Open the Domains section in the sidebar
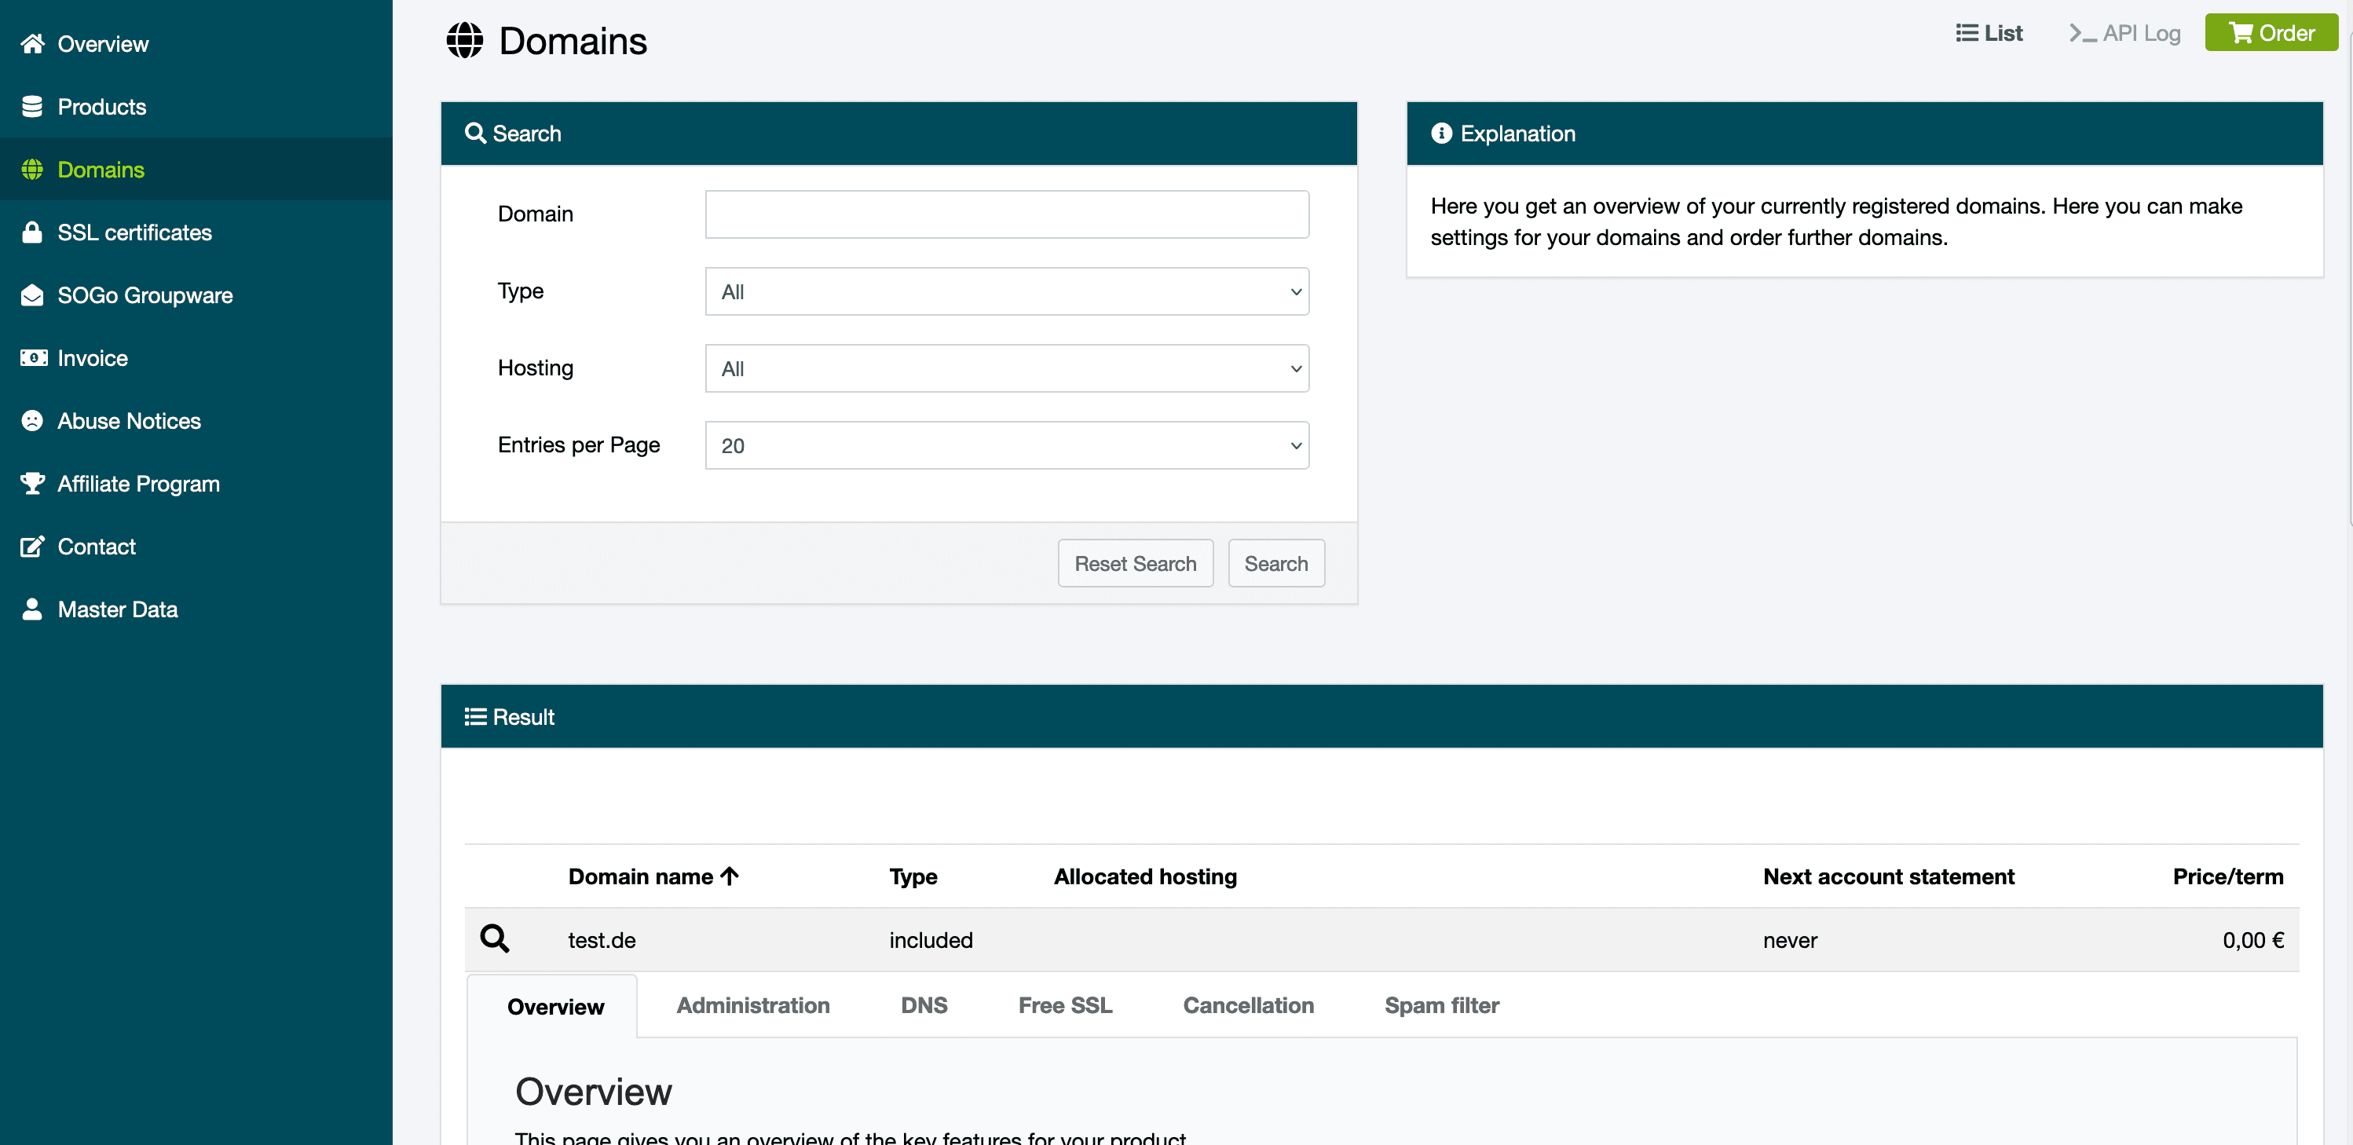This screenshot has height=1145, width=2353. coord(101,169)
